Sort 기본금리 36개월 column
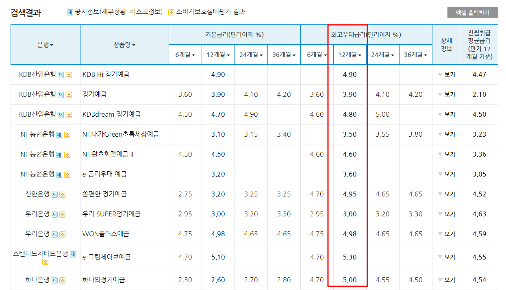Image resolution: width=506 pixels, height=290 pixels. point(284,55)
